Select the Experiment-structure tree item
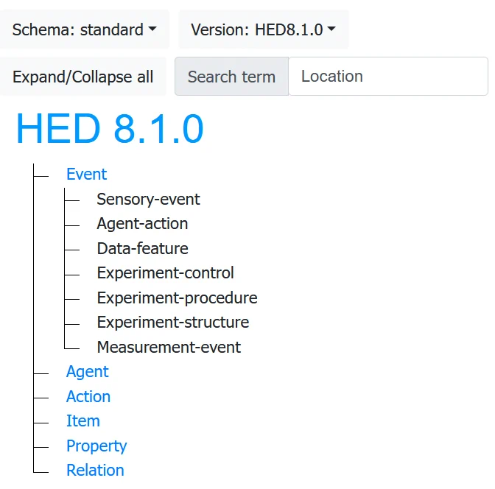Screen dimensions: 495x489 [173, 323]
